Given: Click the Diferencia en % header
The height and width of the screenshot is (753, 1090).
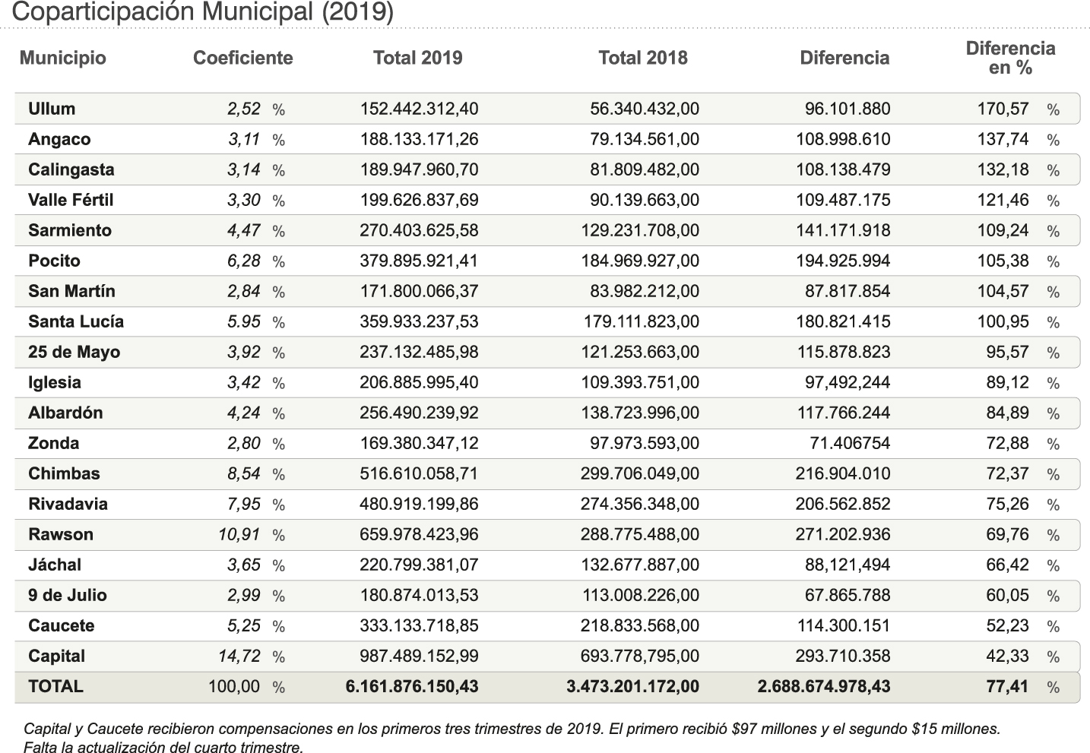Looking at the screenshot, I should pyautogui.click(x=1010, y=59).
